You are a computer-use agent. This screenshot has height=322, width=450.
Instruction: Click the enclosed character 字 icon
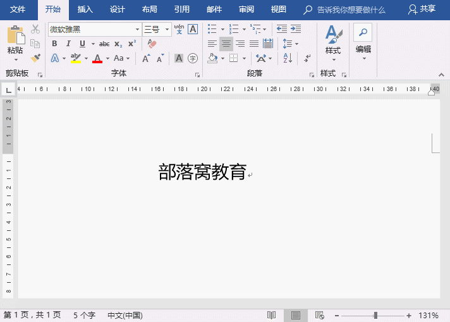[193, 58]
